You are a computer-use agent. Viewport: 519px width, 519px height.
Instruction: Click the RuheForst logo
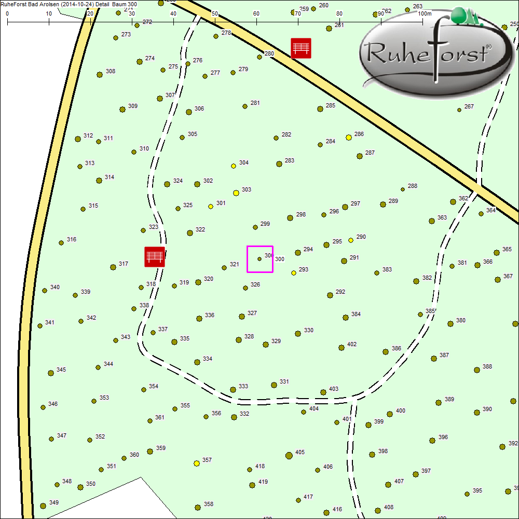(433, 52)
